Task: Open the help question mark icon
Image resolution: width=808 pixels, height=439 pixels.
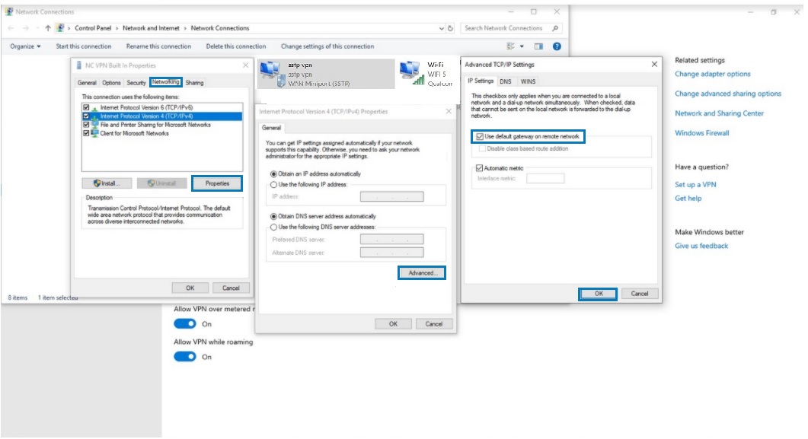Action: [557, 46]
